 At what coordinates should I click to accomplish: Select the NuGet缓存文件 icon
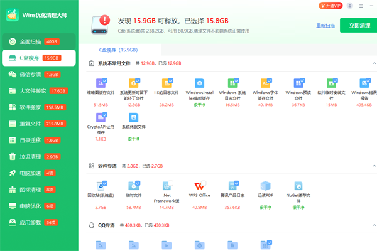tap(298, 186)
